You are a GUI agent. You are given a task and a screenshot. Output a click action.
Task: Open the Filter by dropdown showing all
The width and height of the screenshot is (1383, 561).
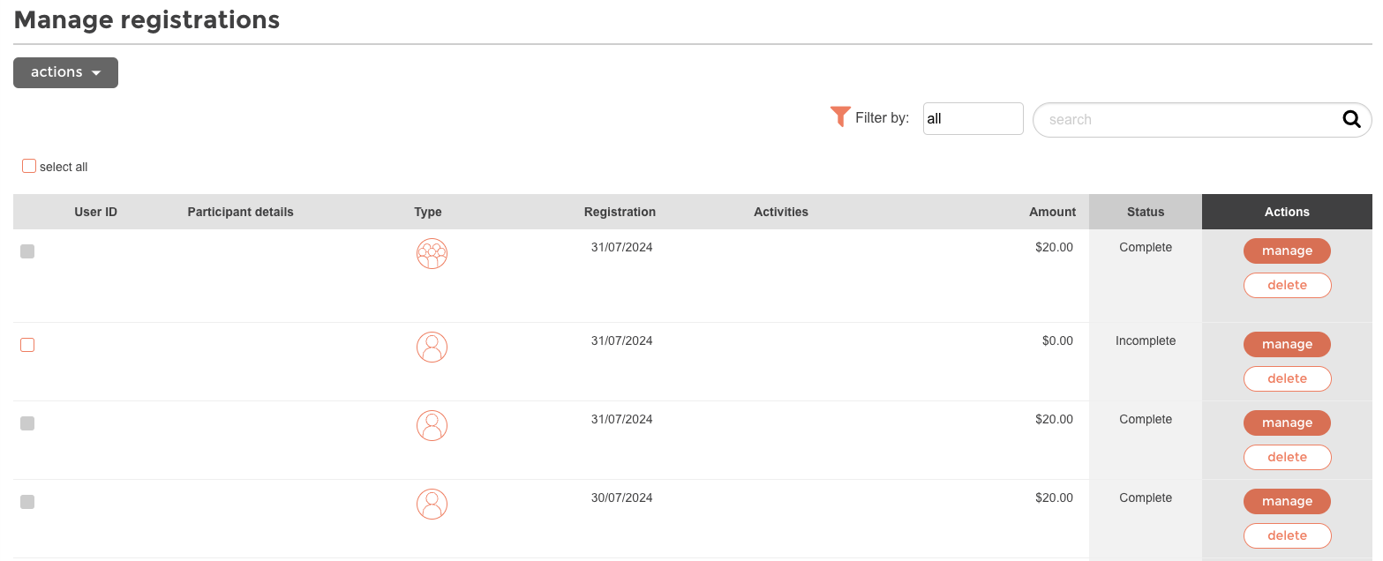coord(973,119)
